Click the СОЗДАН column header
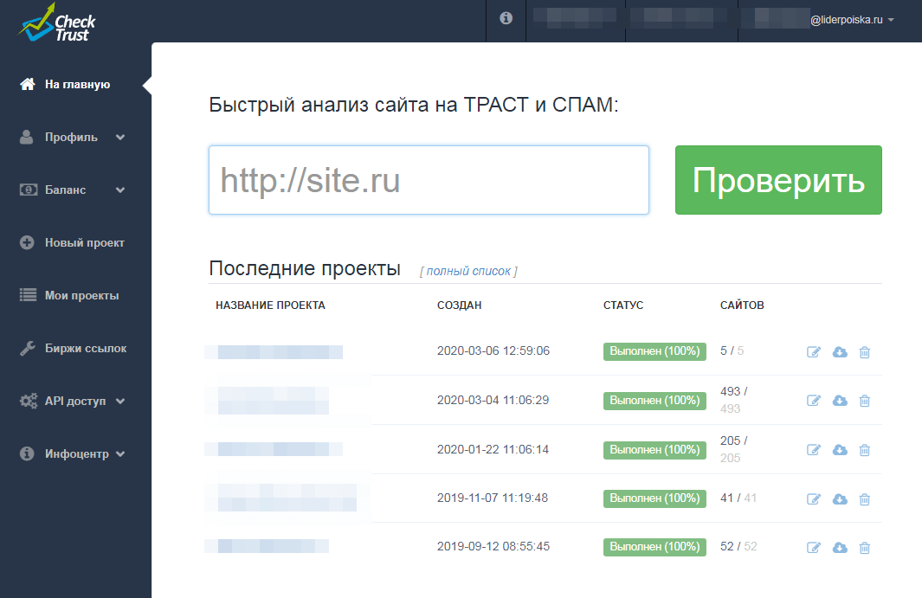The width and height of the screenshot is (922, 598). click(x=459, y=305)
